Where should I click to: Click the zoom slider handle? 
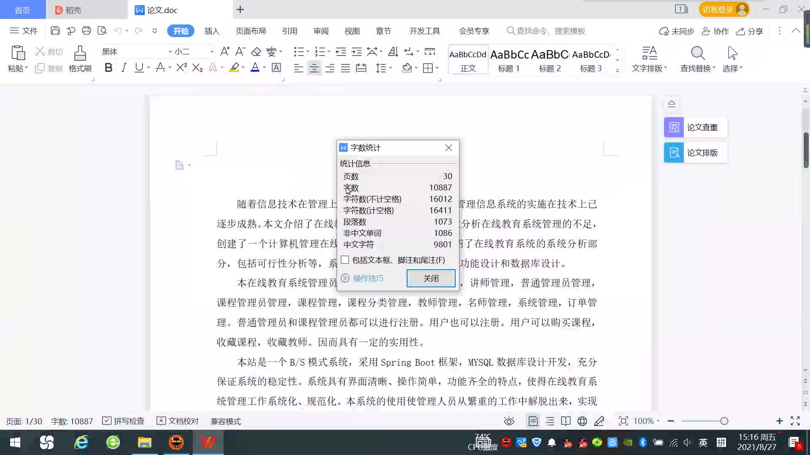tap(724, 421)
